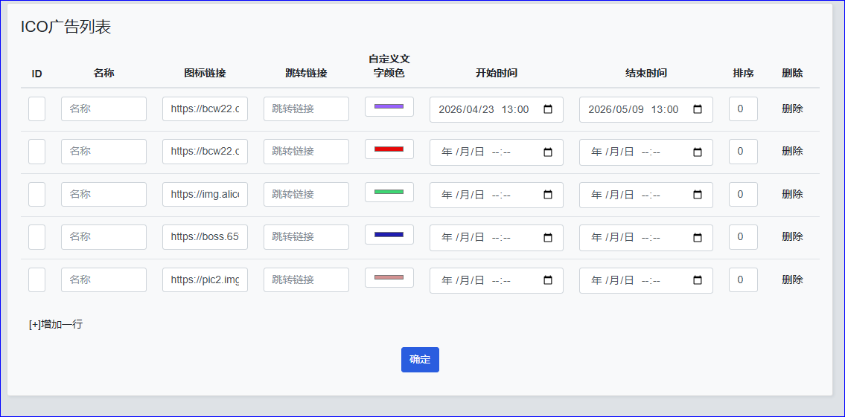Click calendar icon in second row start time
The height and width of the screenshot is (417, 845).
(548, 152)
